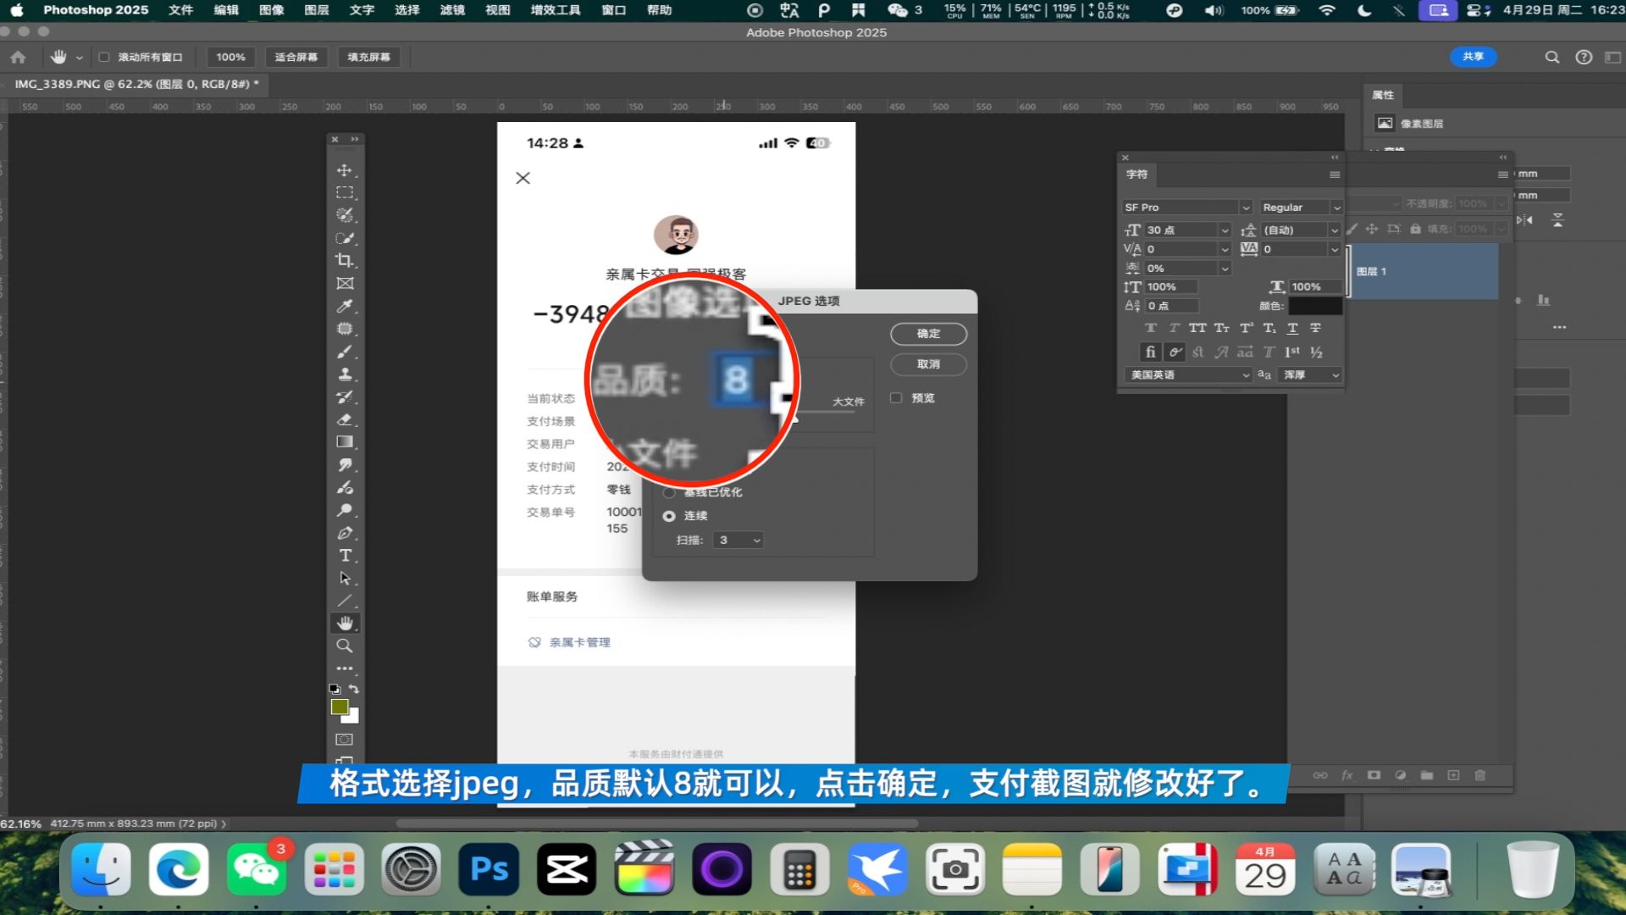Open the foreground color swatch

tap(340, 707)
